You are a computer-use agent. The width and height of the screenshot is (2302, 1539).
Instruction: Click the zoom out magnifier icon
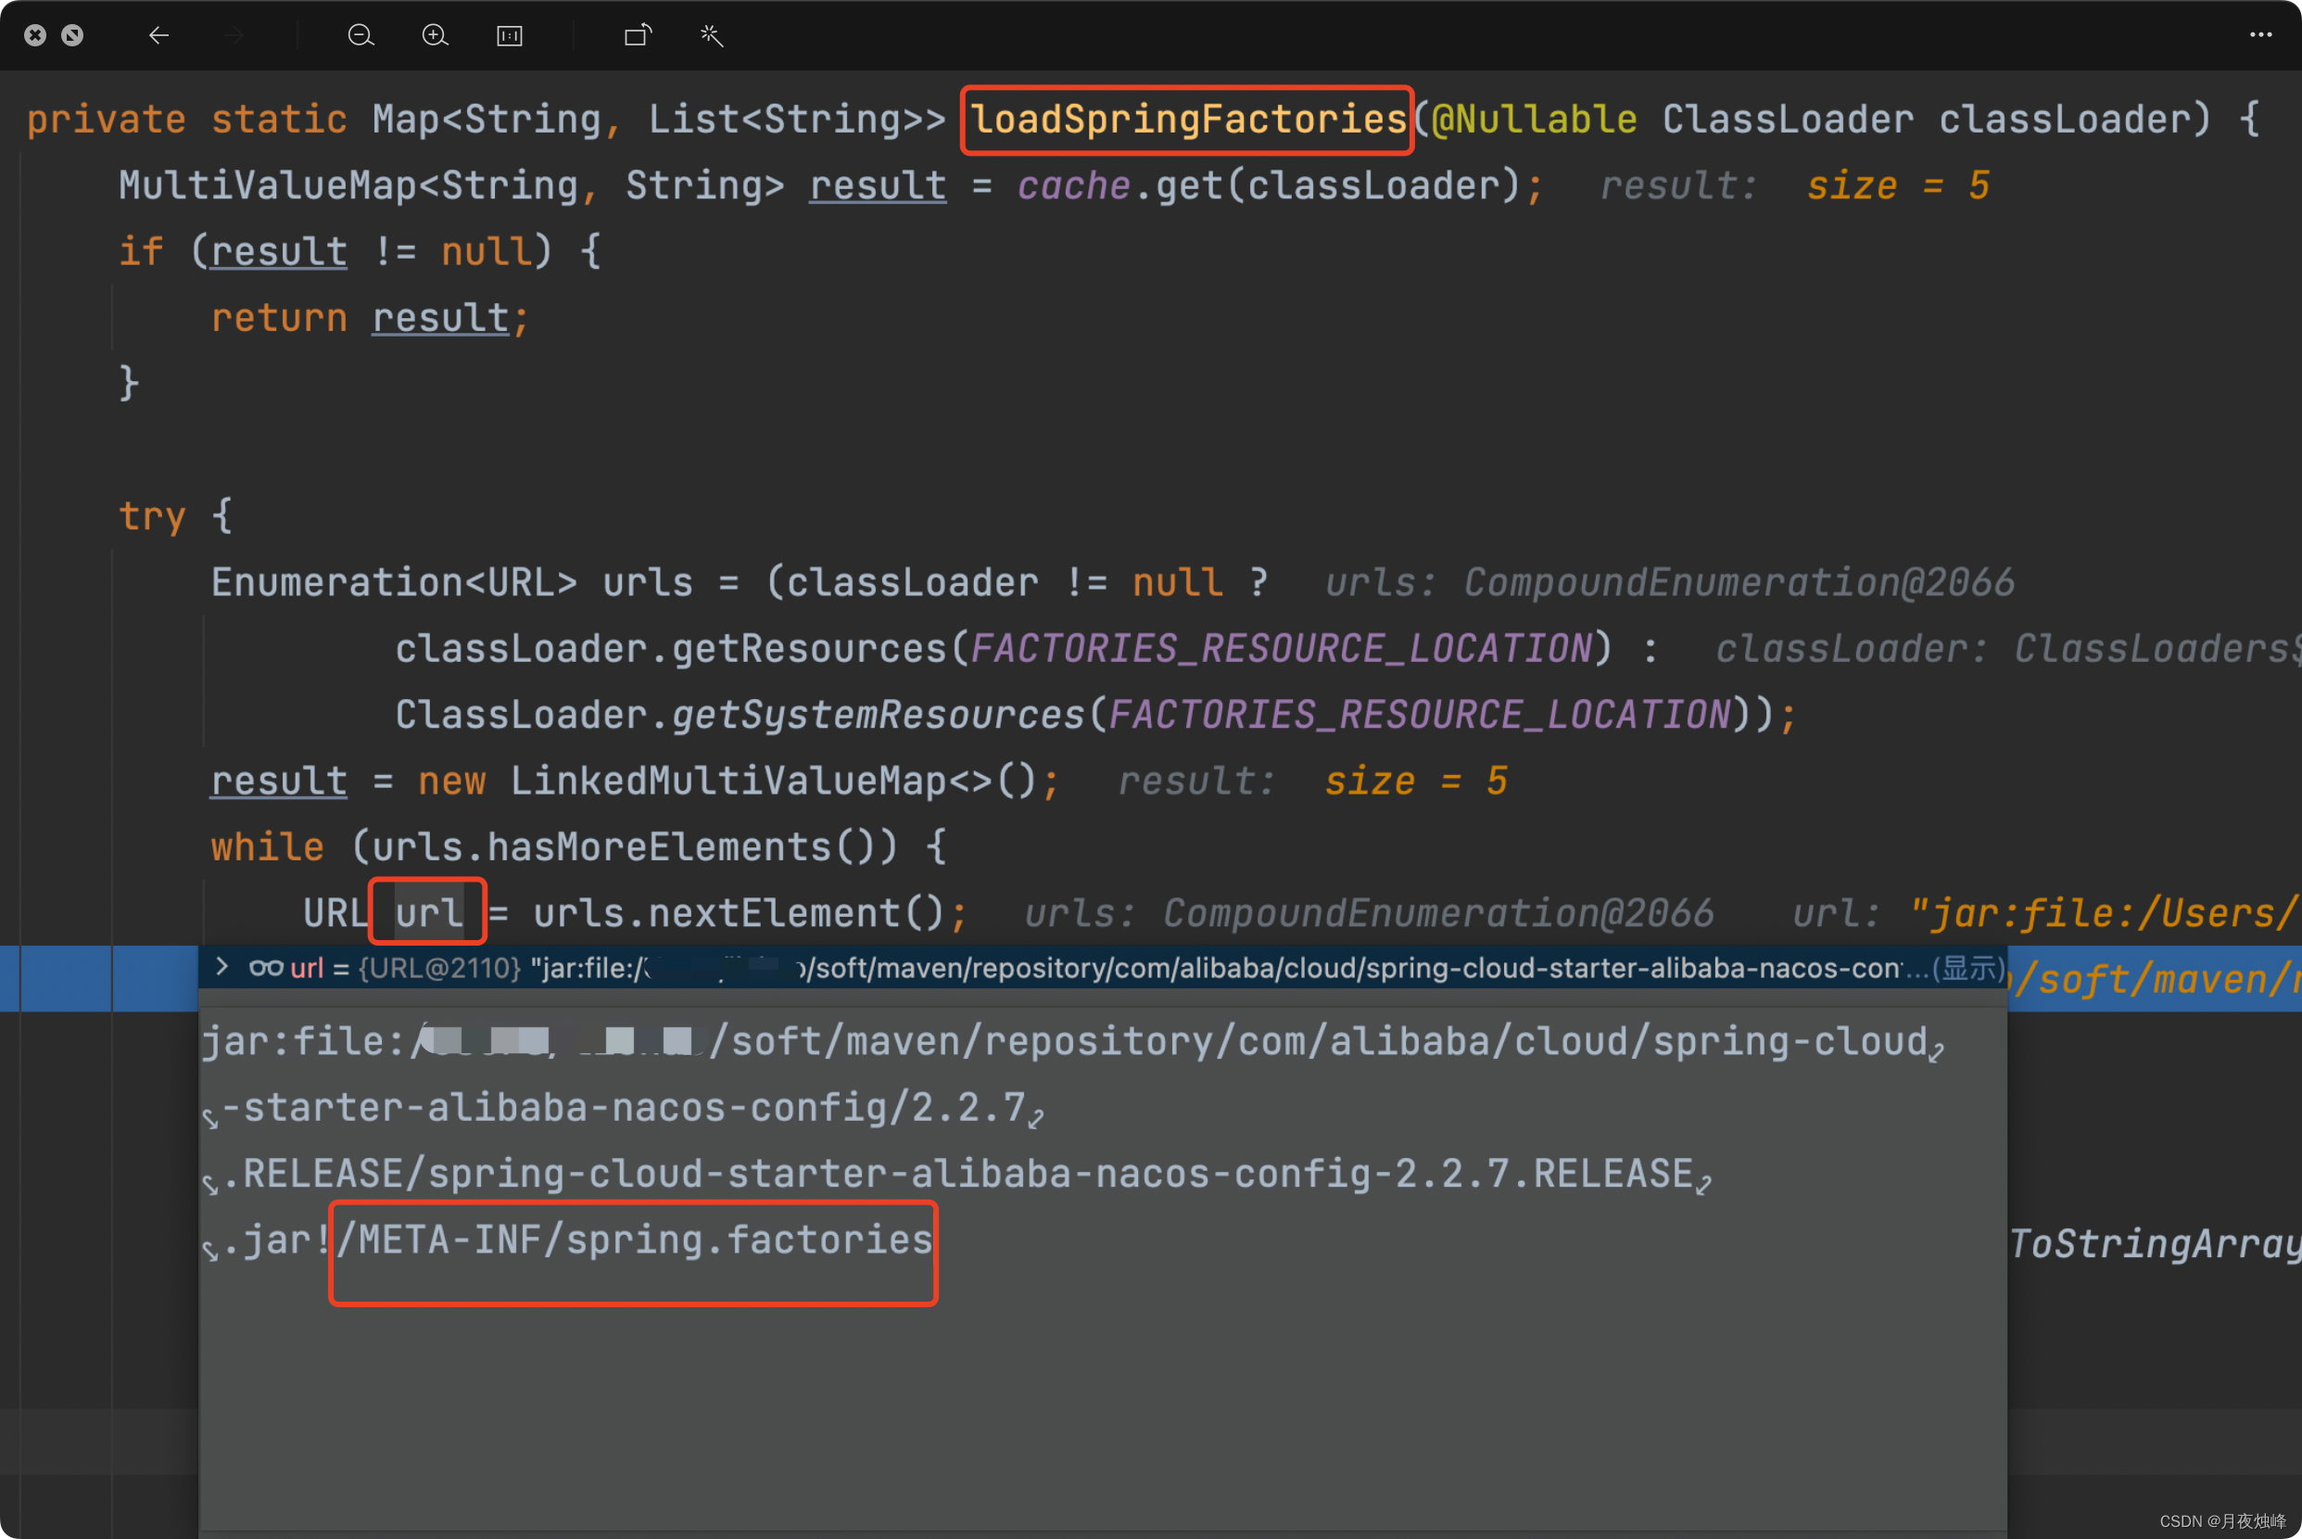click(360, 36)
